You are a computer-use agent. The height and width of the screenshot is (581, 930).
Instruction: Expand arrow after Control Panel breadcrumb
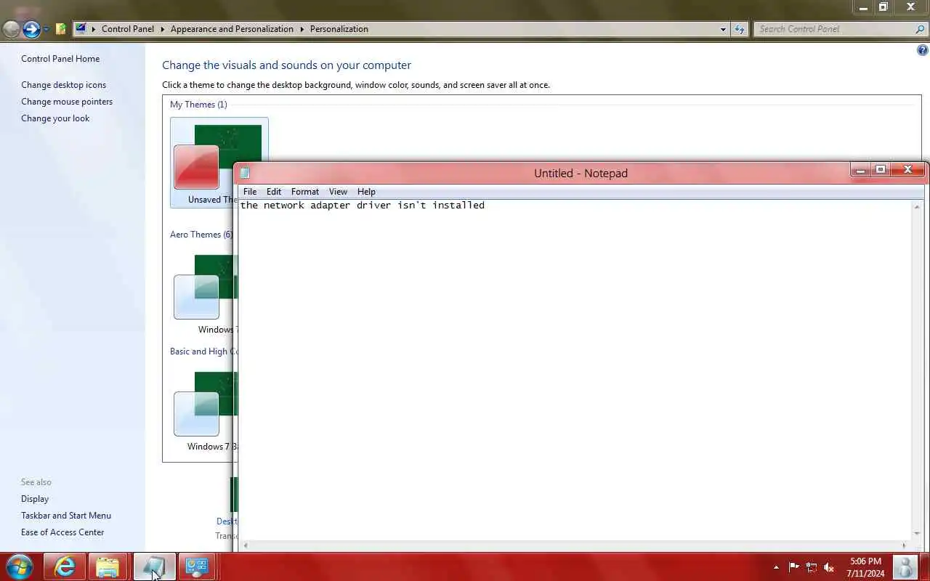[x=163, y=29]
